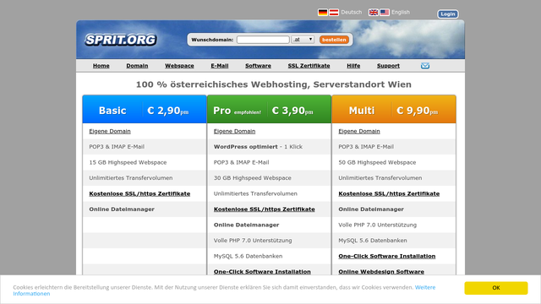Image resolution: width=541 pixels, height=304 pixels.
Task: Click 'POP3 & IMAP E-Mail' in Multi
Action: [x=366, y=147]
